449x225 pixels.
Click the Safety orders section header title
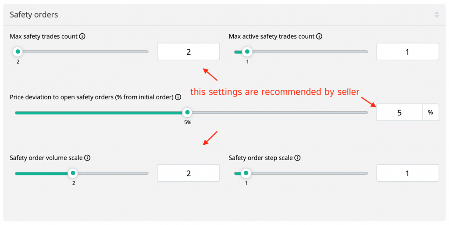coord(34,15)
